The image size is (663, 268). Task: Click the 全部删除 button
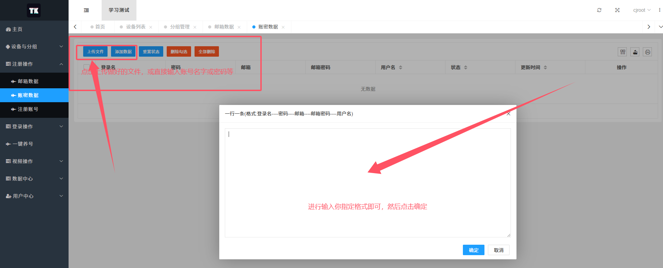(x=207, y=51)
